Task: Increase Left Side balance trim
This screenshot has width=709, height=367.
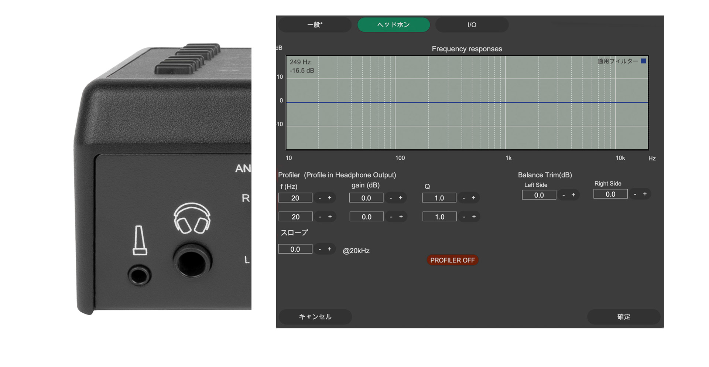Action: click(573, 195)
